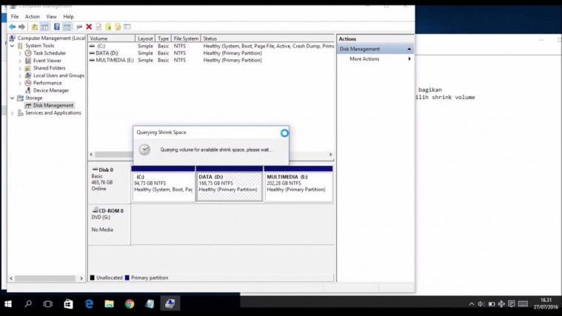Select the (C:) 94,73 GB partition block
This screenshot has width=562, height=316.
pyautogui.click(x=163, y=184)
